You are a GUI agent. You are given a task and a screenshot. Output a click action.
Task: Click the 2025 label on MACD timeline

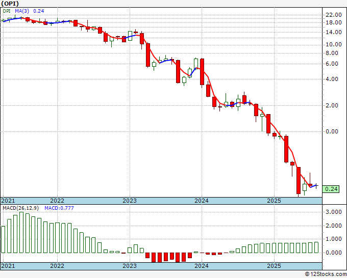274,266
